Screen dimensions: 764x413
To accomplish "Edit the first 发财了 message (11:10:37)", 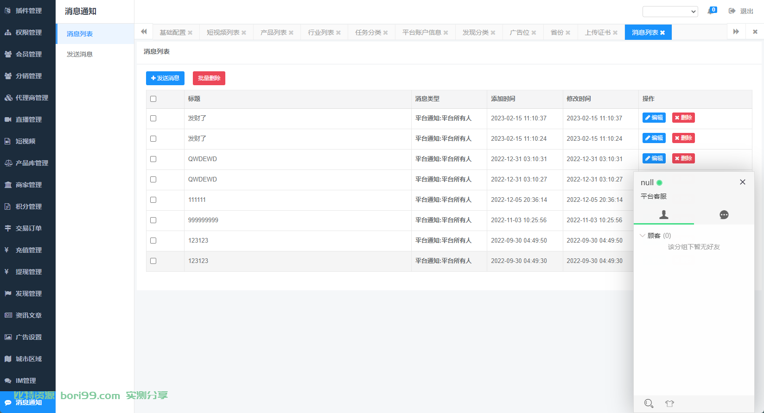I will pos(654,118).
